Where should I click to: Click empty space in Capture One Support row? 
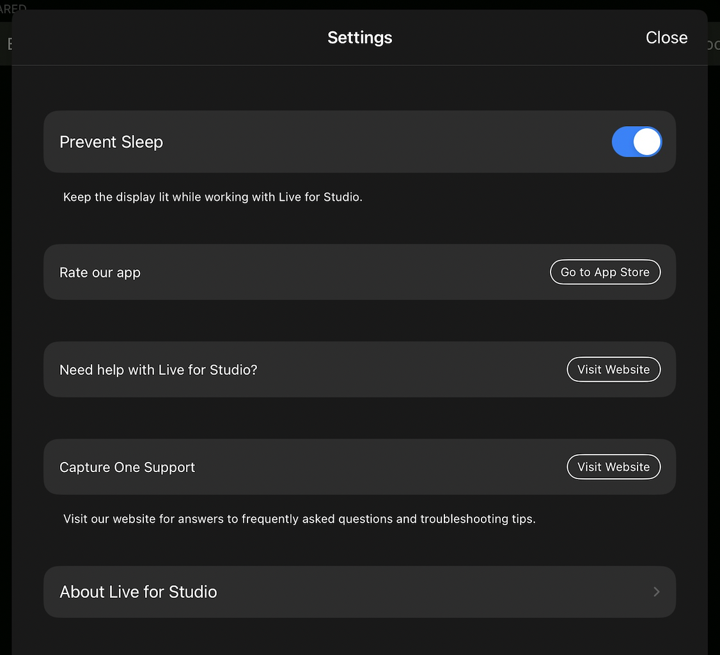(x=377, y=468)
